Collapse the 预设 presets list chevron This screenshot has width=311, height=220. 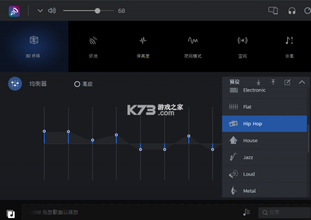click(x=302, y=82)
